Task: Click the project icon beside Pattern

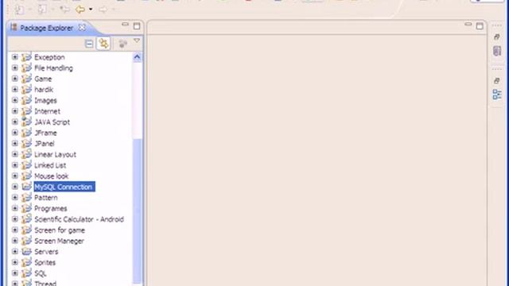Action: point(26,197)
